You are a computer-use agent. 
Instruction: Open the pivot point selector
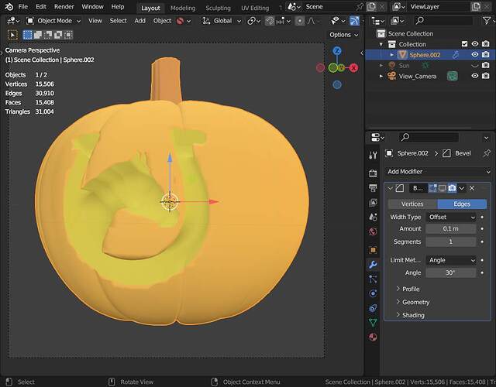click(x=253, y=21)
